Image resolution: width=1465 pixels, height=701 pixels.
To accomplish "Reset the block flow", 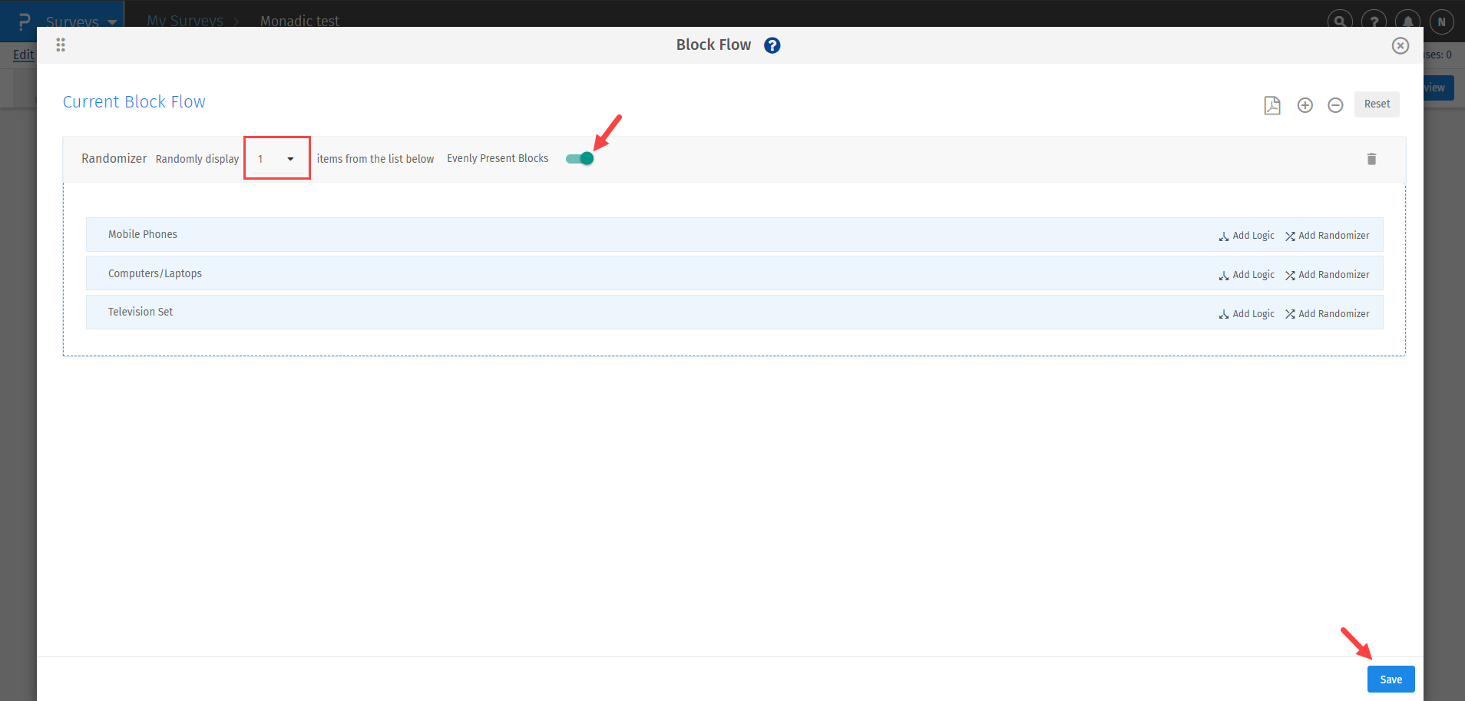I will coord(1377,104).
